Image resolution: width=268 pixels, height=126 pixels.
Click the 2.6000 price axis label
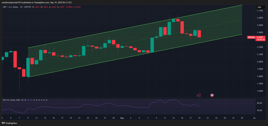click(x=260, y=18)
